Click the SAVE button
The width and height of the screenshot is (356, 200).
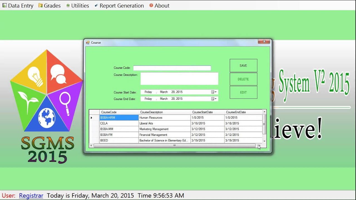point(243,66)
